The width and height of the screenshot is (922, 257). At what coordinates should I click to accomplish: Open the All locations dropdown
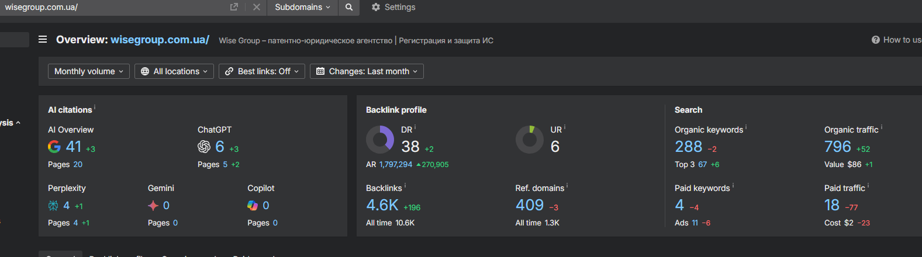coord(174,71)
